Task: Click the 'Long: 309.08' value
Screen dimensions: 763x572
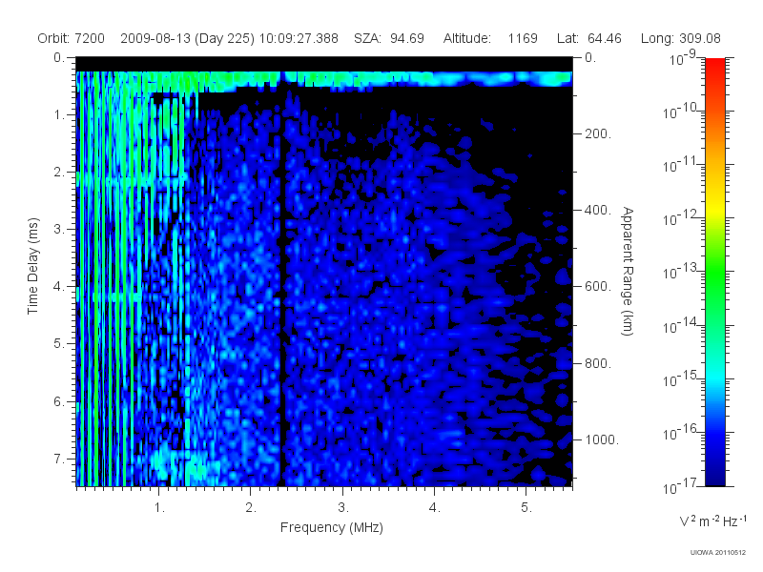Action: coord(680,38)
